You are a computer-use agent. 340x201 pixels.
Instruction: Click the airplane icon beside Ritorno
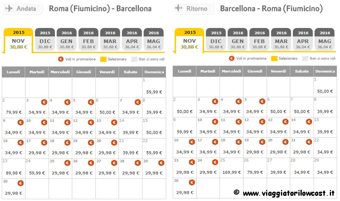pyautogui.click(x=178, y=8)
